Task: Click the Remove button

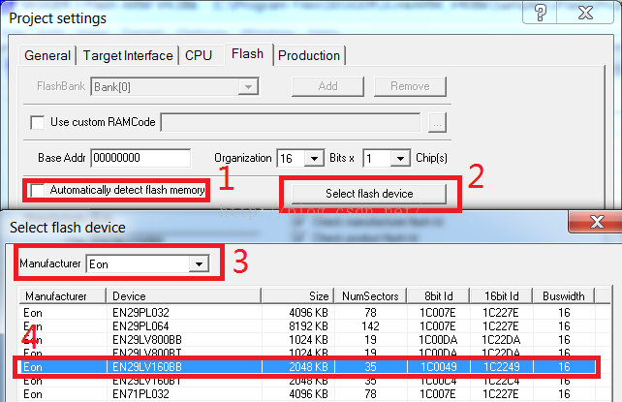Action: click(x=410, y=86)
